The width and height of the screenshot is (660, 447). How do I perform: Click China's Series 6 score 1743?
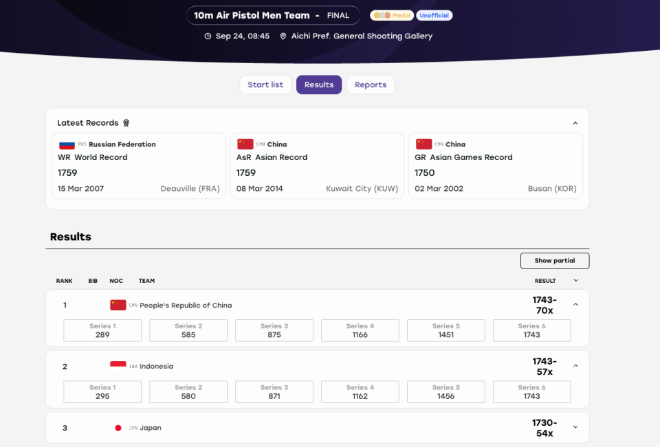pos(531,334)
